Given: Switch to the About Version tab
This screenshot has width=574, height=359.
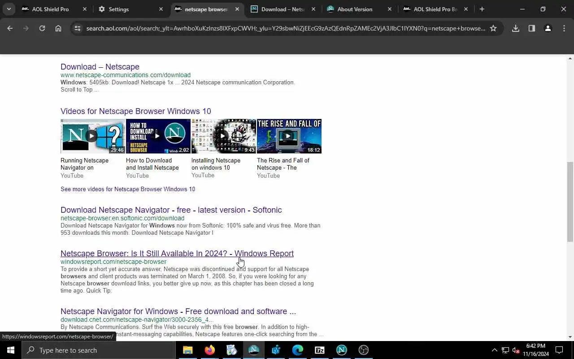Looking at the screenshot, I should coord(359,9).
